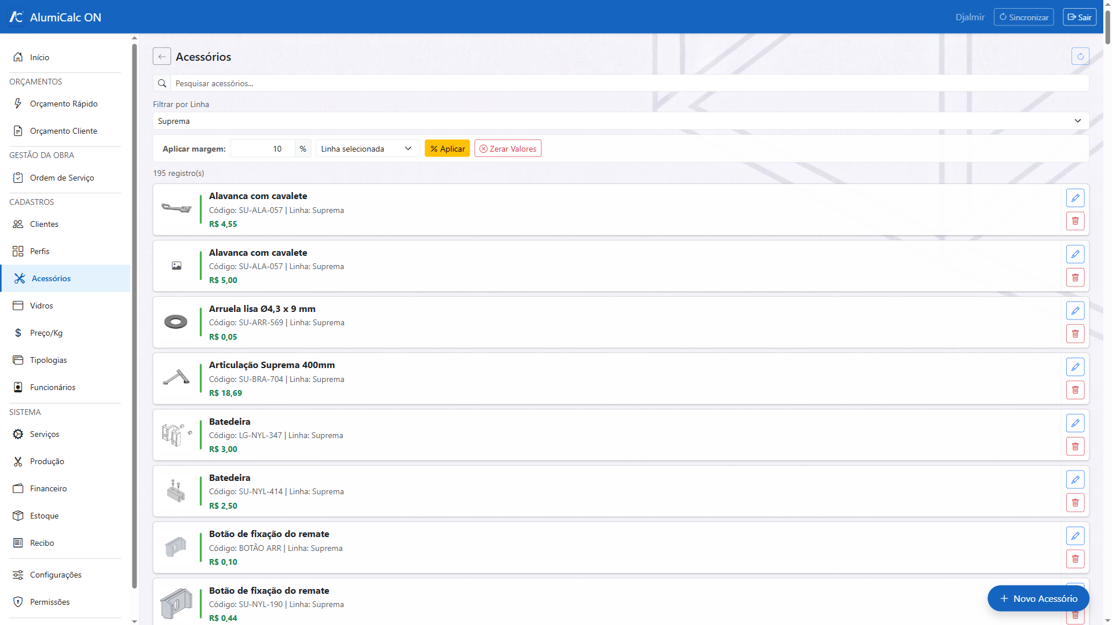
Task: Open Estoque in the sidebar
Action: click(65, 516)
